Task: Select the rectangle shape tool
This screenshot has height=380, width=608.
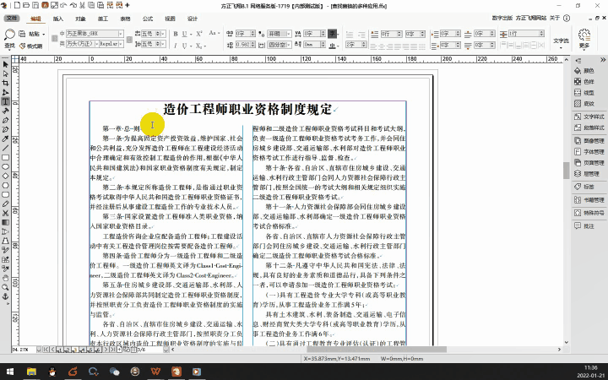Action: 5,157
